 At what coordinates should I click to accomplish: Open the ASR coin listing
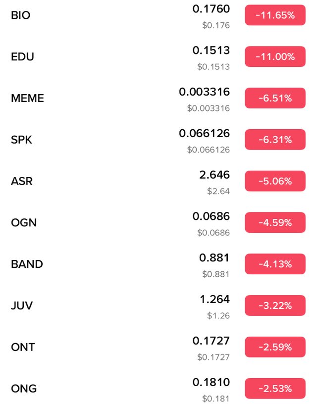click(158, 181)
